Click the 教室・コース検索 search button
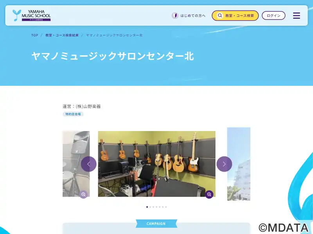Image resolution: width=313 pixels, height=234 pixels. (x=235, y=16)
